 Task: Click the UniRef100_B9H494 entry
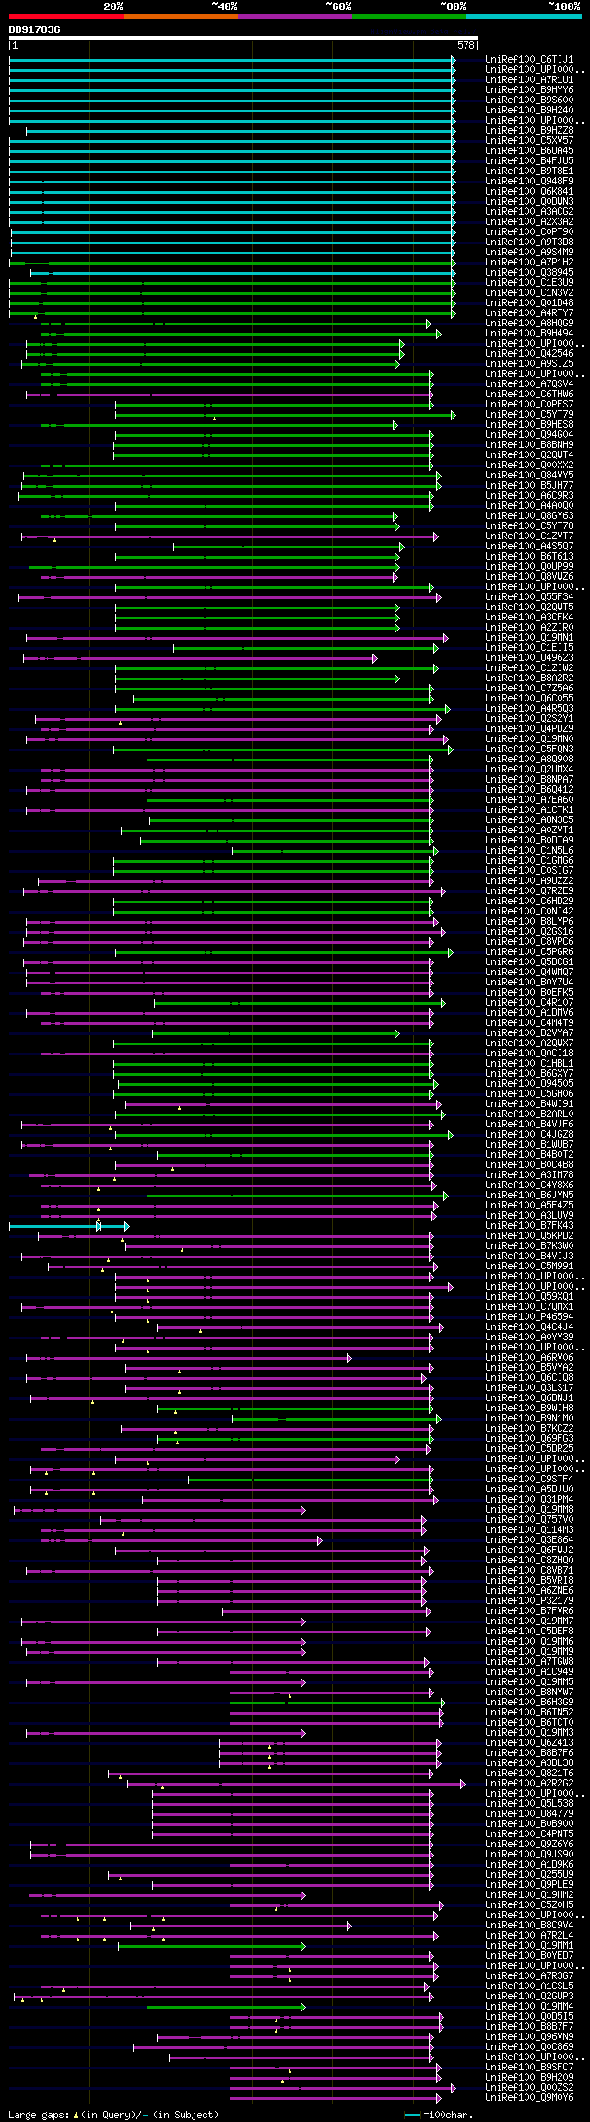(x=529, y=334)
